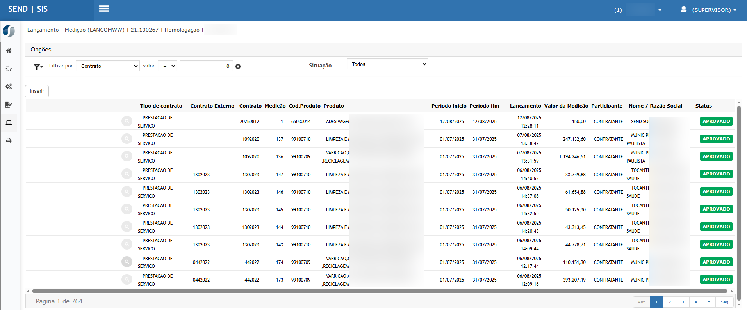Open the comparison operator '=' dropdown

[168, 66]
